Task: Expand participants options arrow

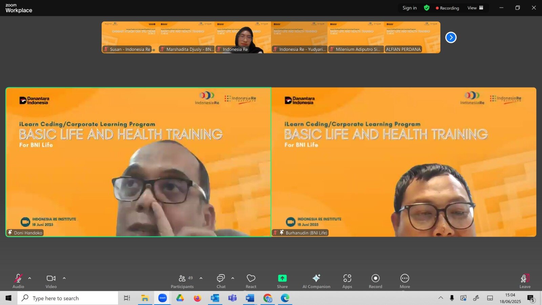Action: pos(201,278)
